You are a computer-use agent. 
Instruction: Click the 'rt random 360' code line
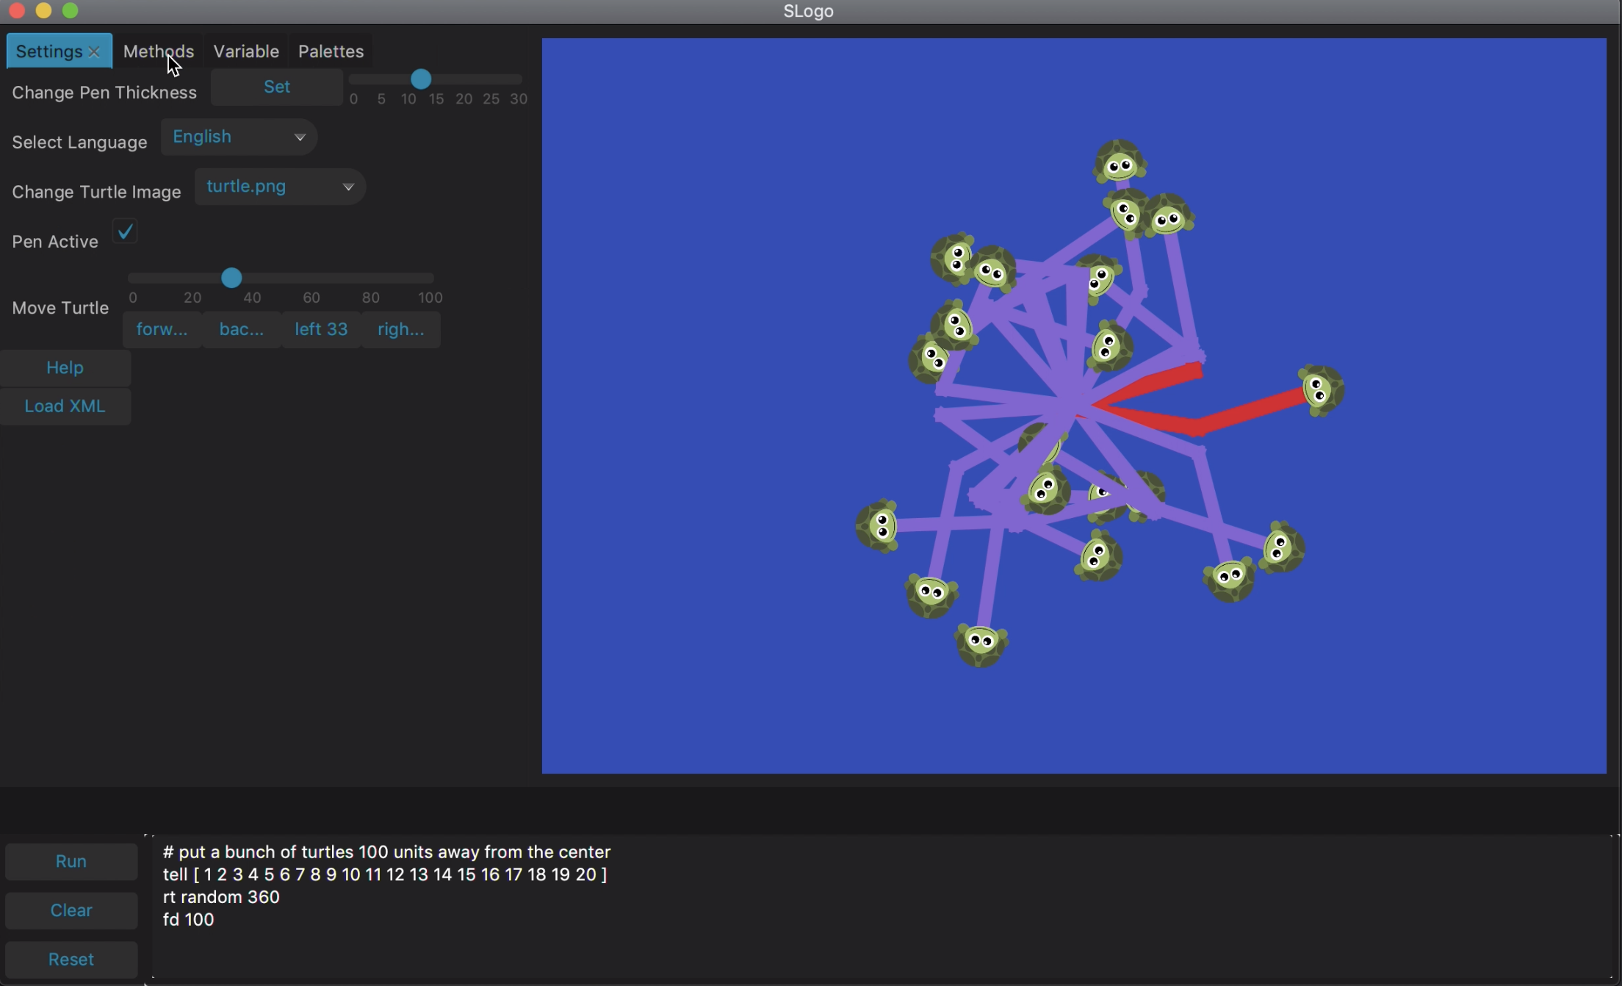click(x=221, y=897)
